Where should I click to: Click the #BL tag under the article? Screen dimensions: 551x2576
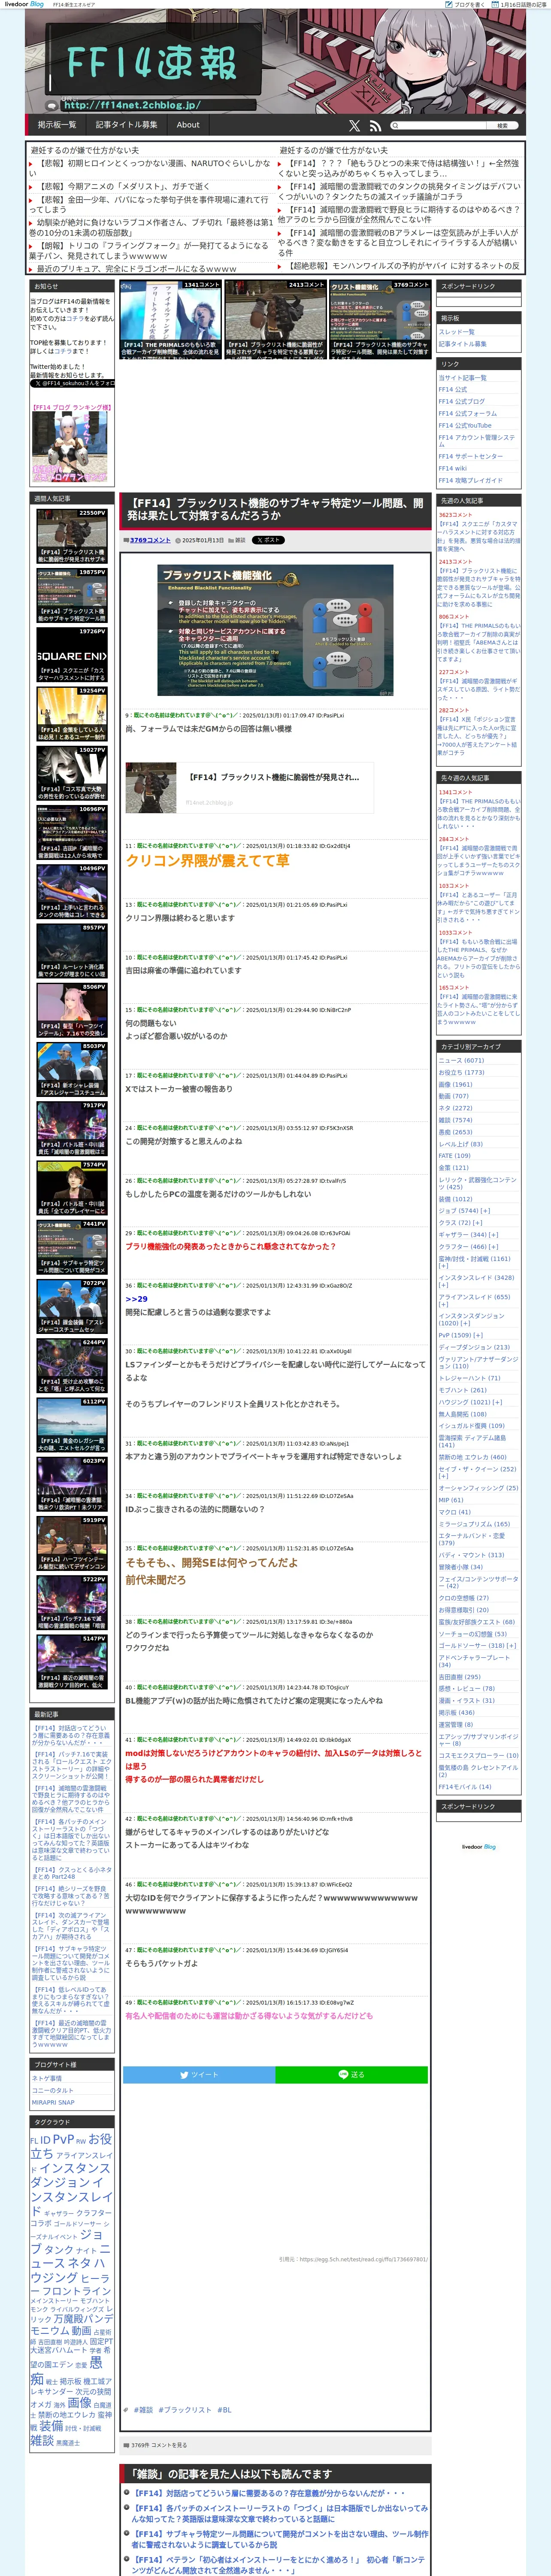(x=224, y=2410)
